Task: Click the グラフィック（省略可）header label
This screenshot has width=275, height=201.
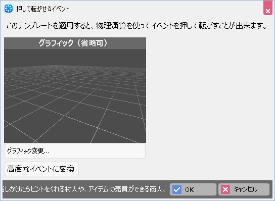Action: tap(73, 43)
